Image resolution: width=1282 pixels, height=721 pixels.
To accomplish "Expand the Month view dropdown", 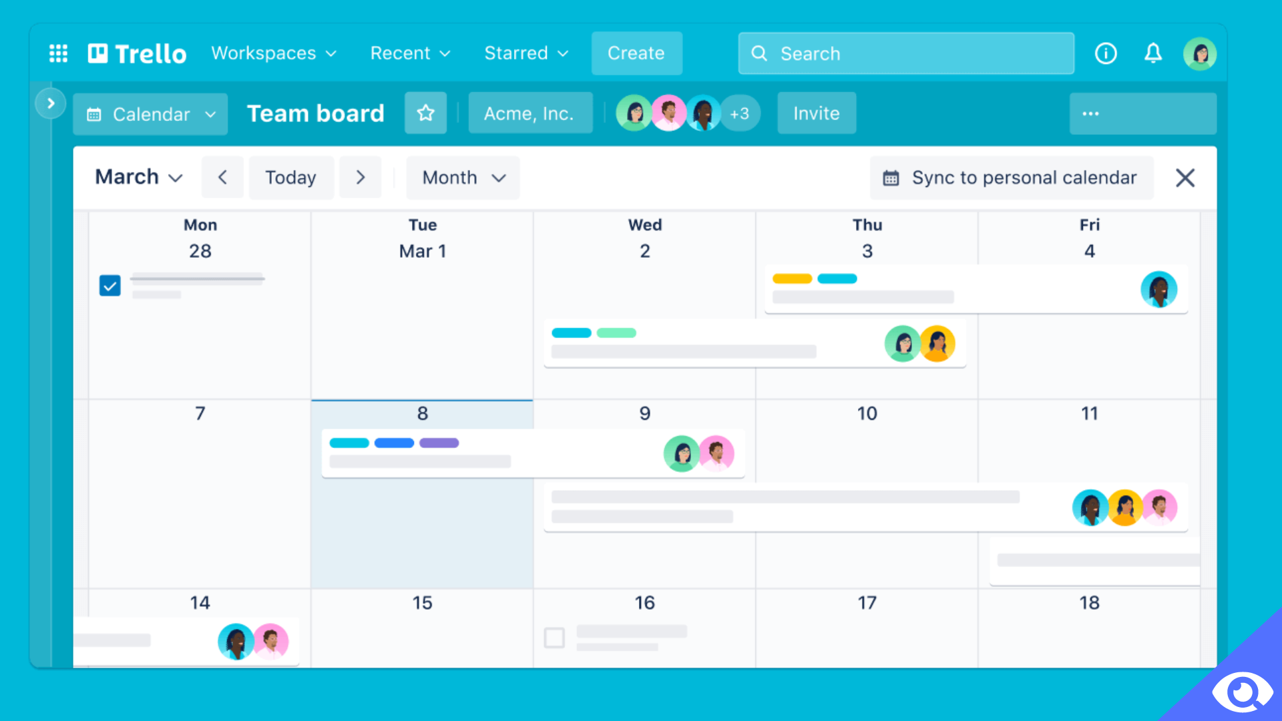I will pos(461,177).
